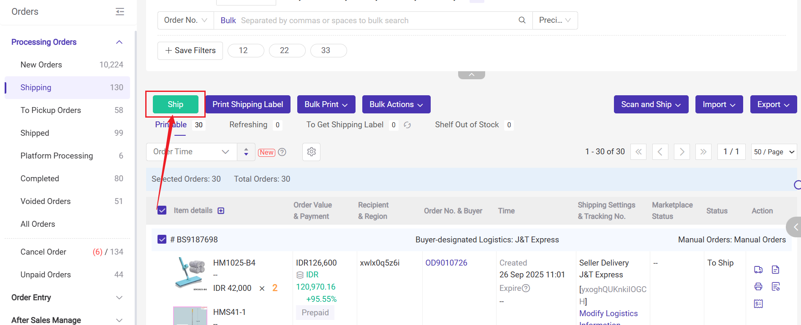Switch to the Refreshing tab
This screenshot has height=325, width=801.
[x=248, y=125]
